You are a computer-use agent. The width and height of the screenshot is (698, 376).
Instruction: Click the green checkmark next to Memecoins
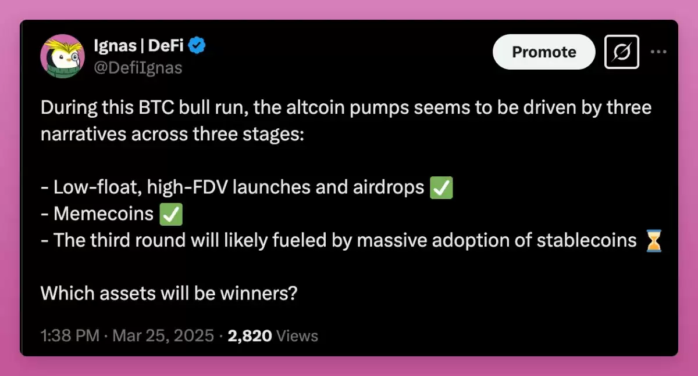(x=170, y=214)
